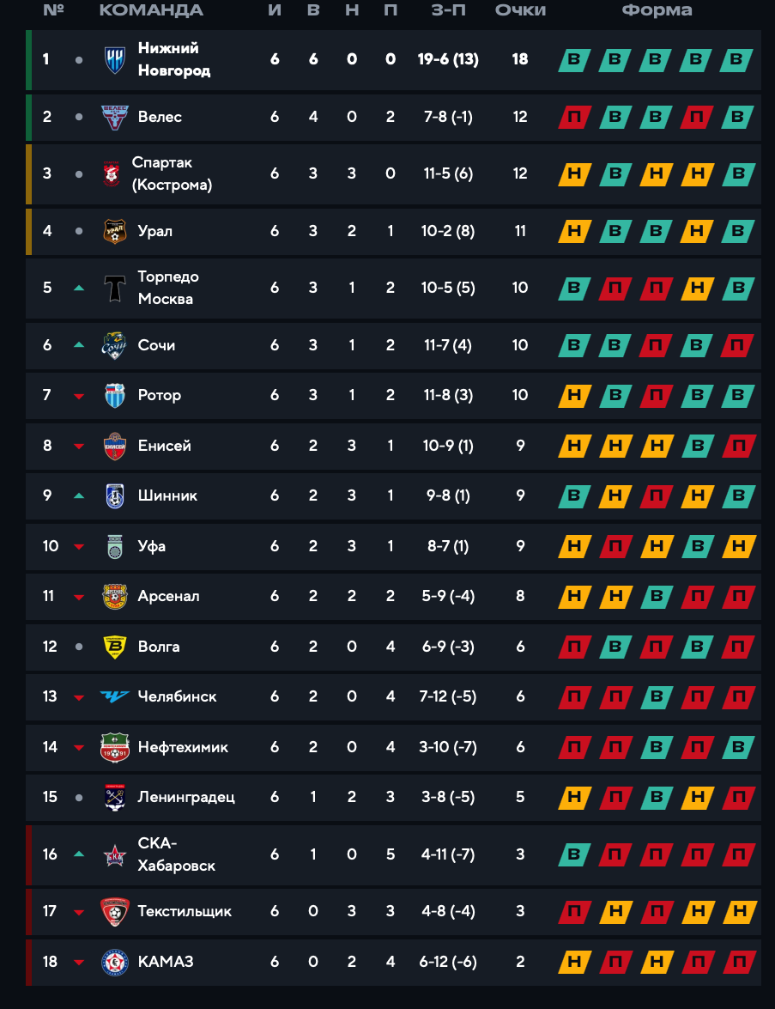The image size is (775, 1009).
Task: Sort table by Очки column header
Action: [520, 10]
